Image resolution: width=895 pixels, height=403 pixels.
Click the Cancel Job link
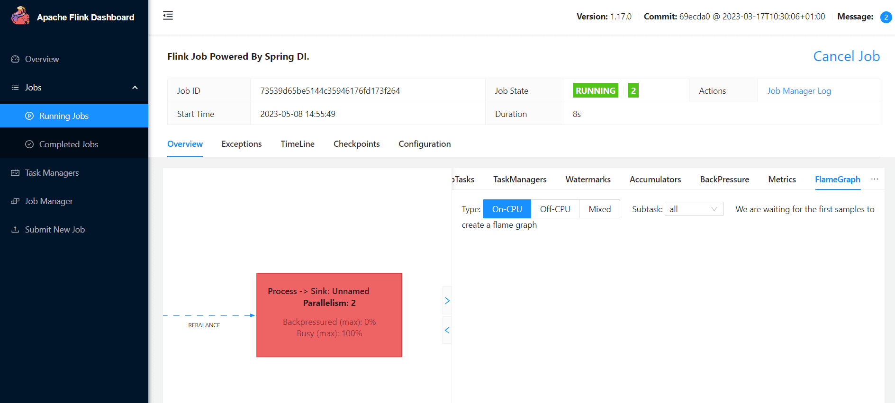(x=846, y=56)
